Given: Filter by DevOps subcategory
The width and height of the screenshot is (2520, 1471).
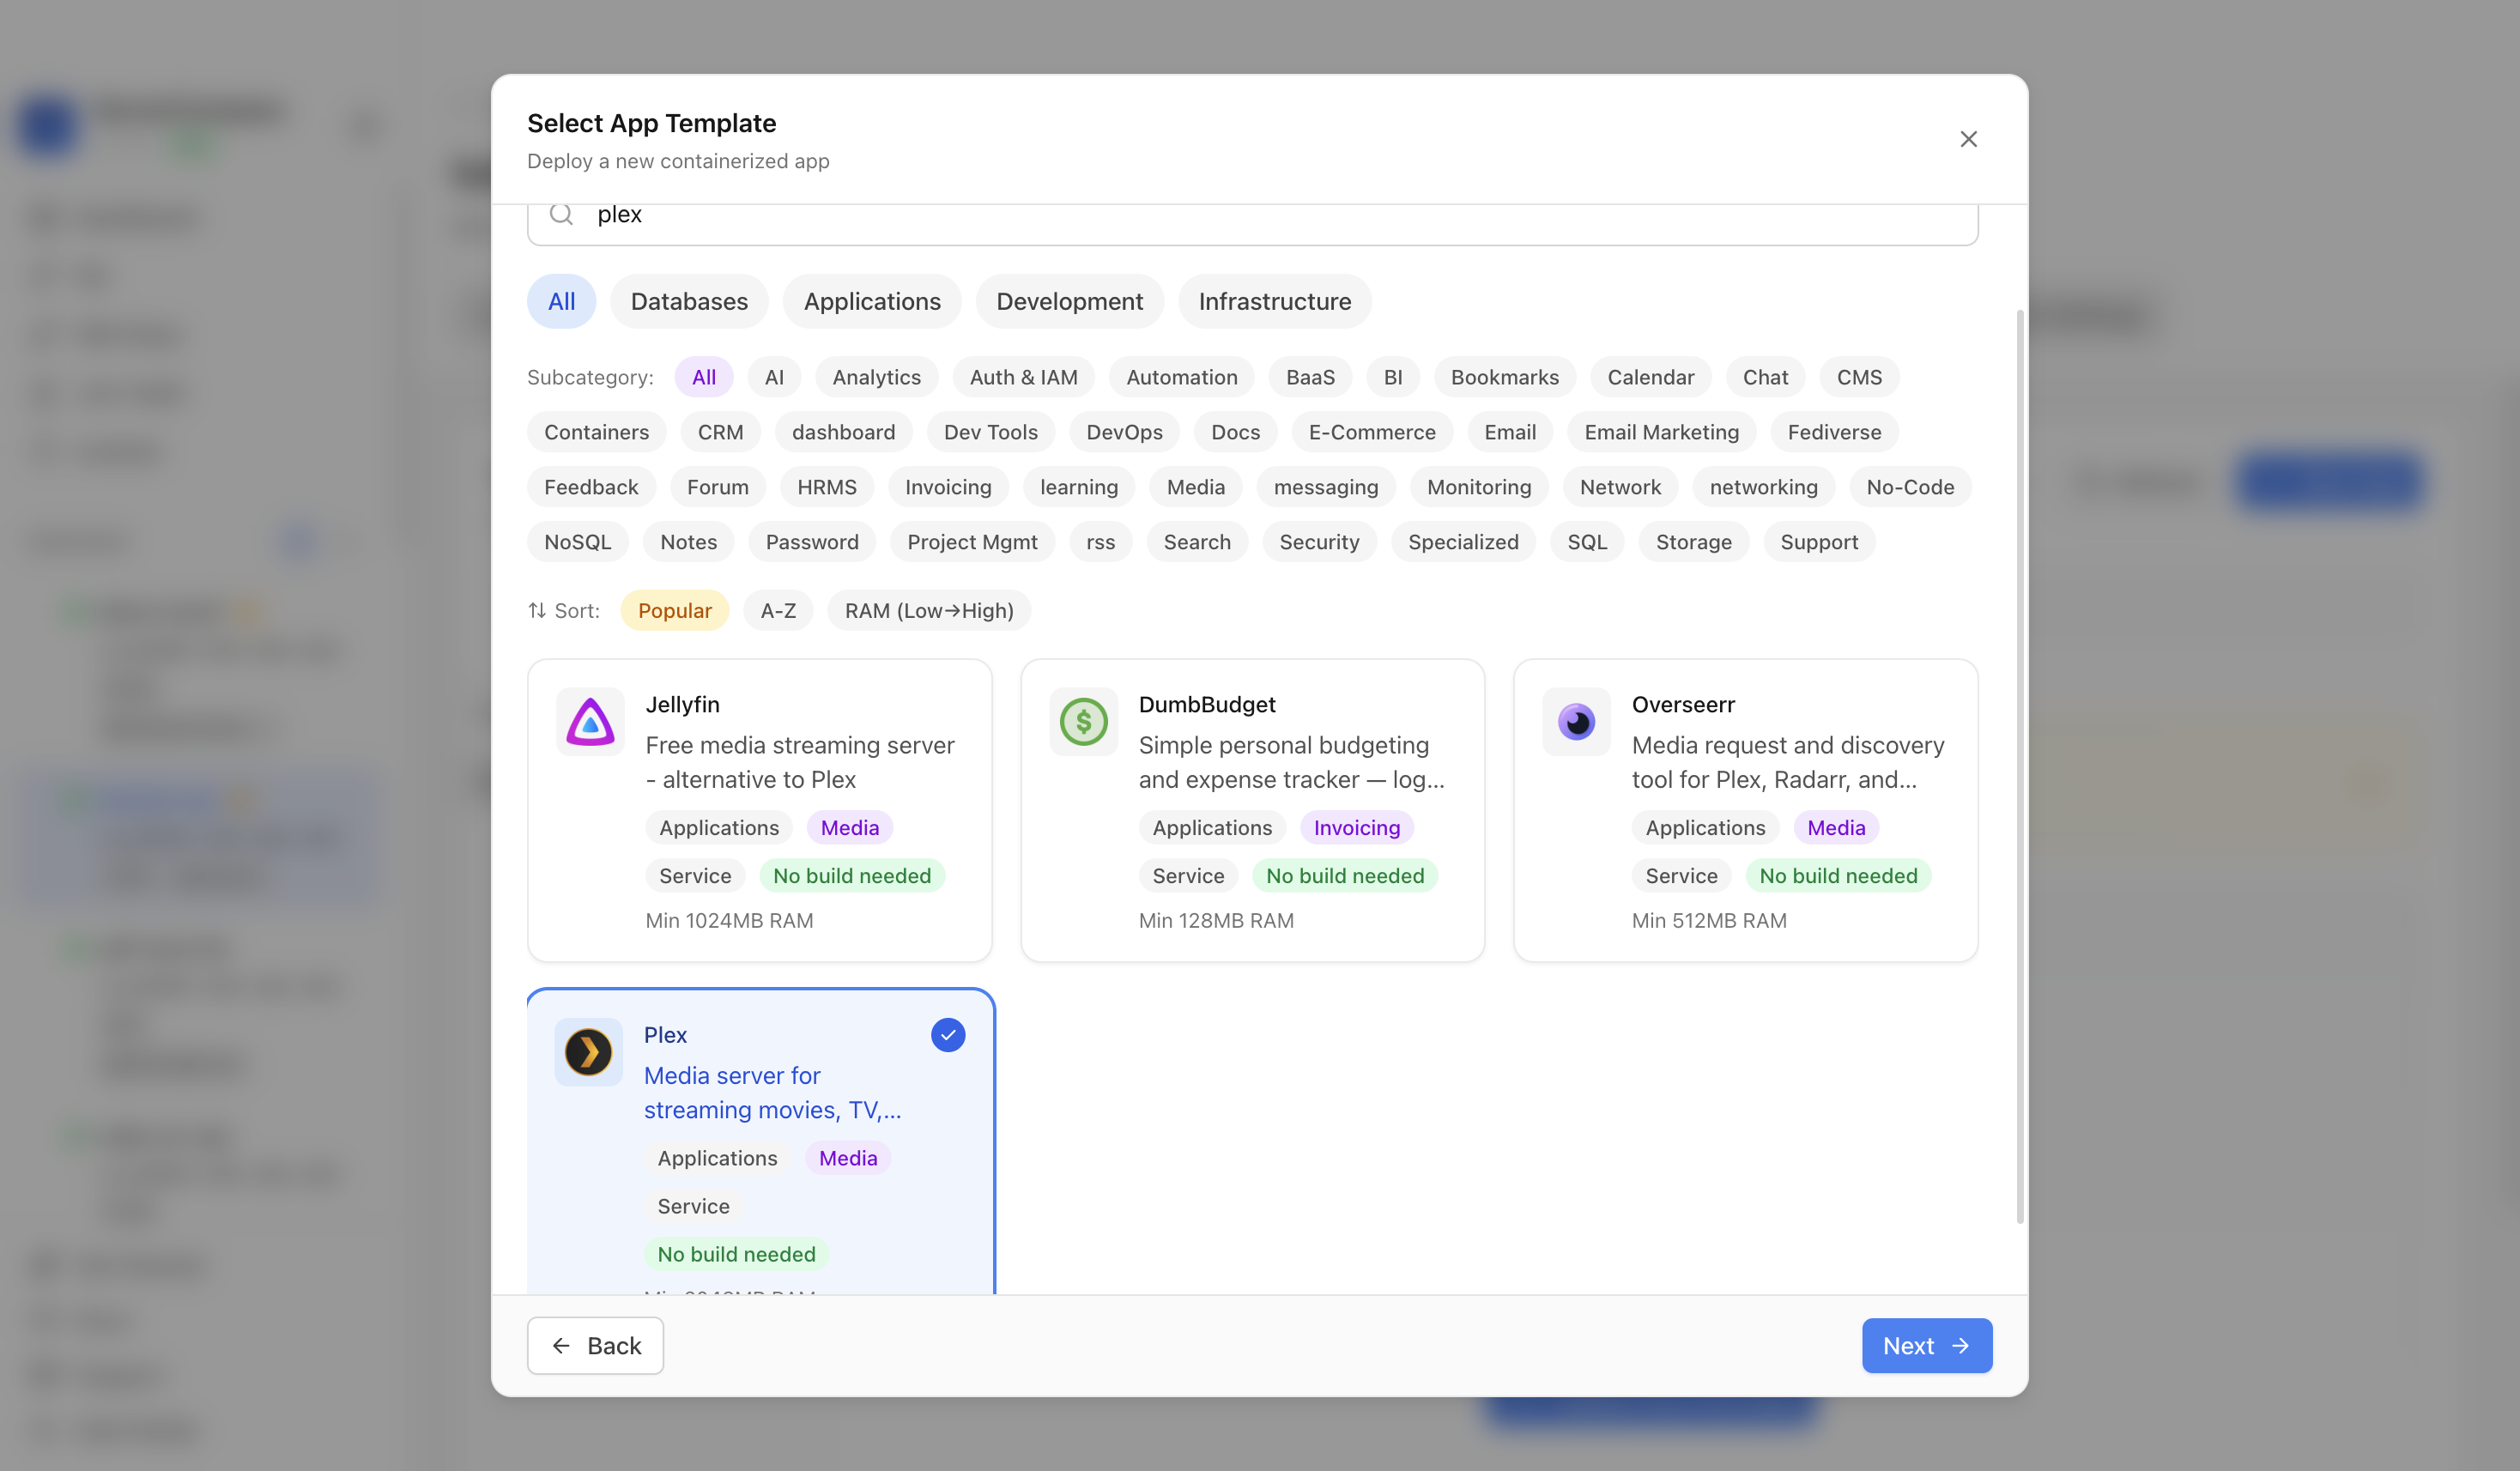Looking at the screenshot, I should click(x=1124, y=432).
